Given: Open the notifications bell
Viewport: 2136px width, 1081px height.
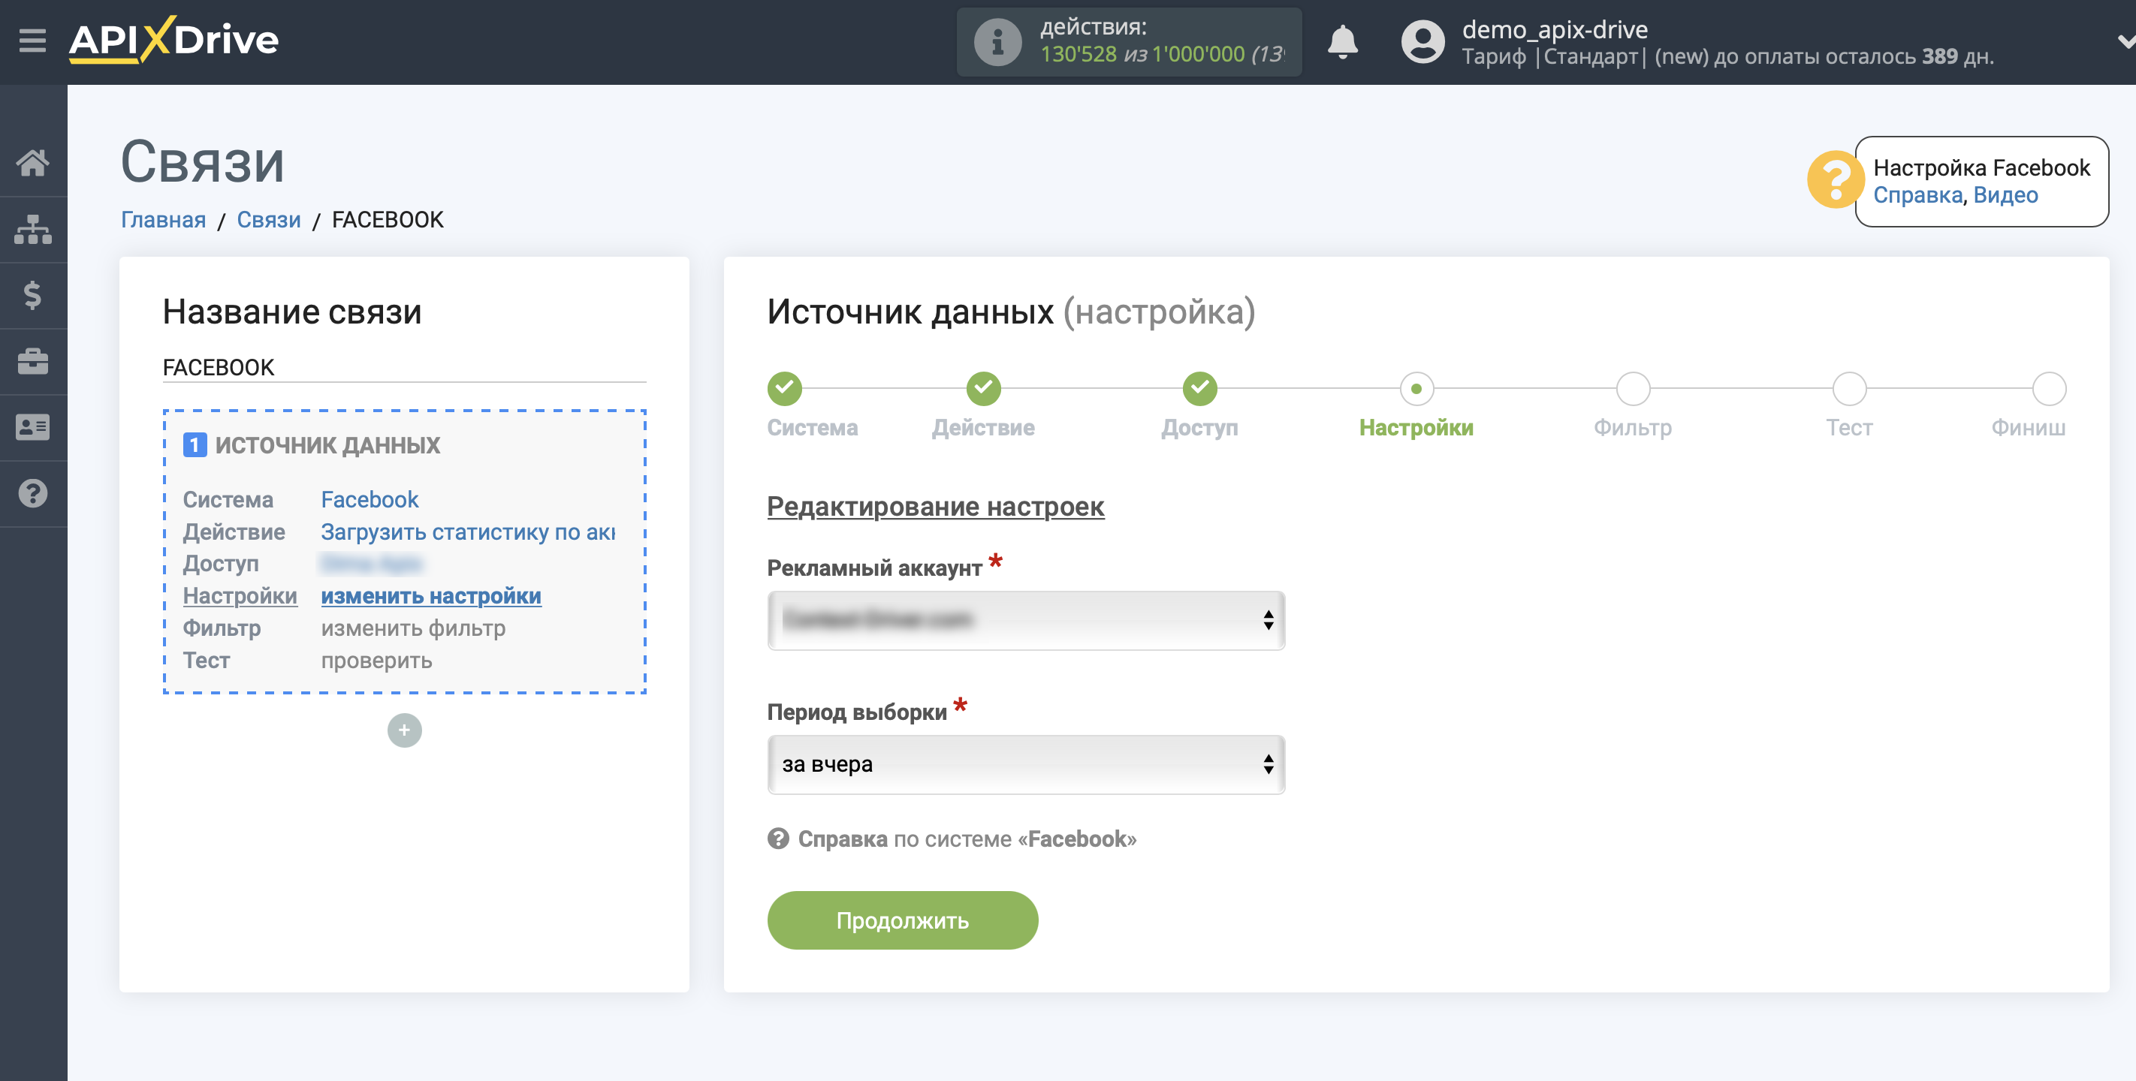Looking at the screenshot, I should 1342,41.
